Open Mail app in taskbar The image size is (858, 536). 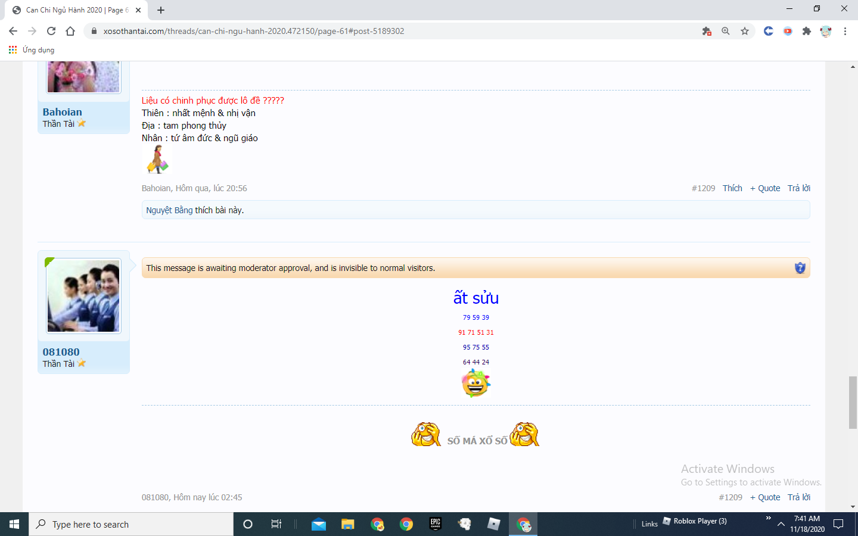319,524
